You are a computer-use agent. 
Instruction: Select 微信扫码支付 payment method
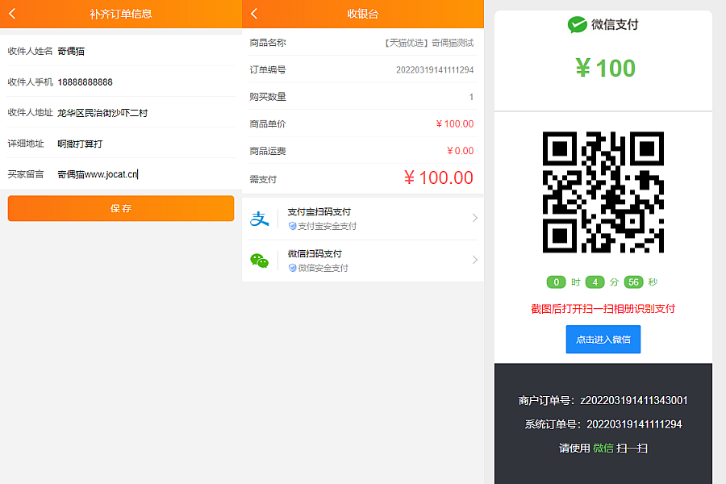point(363,261)
